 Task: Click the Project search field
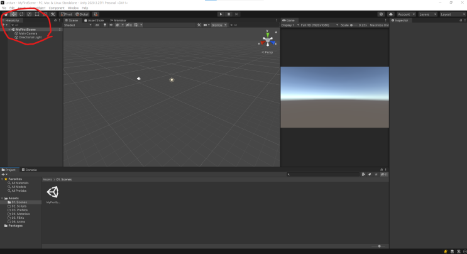(323, 174)
